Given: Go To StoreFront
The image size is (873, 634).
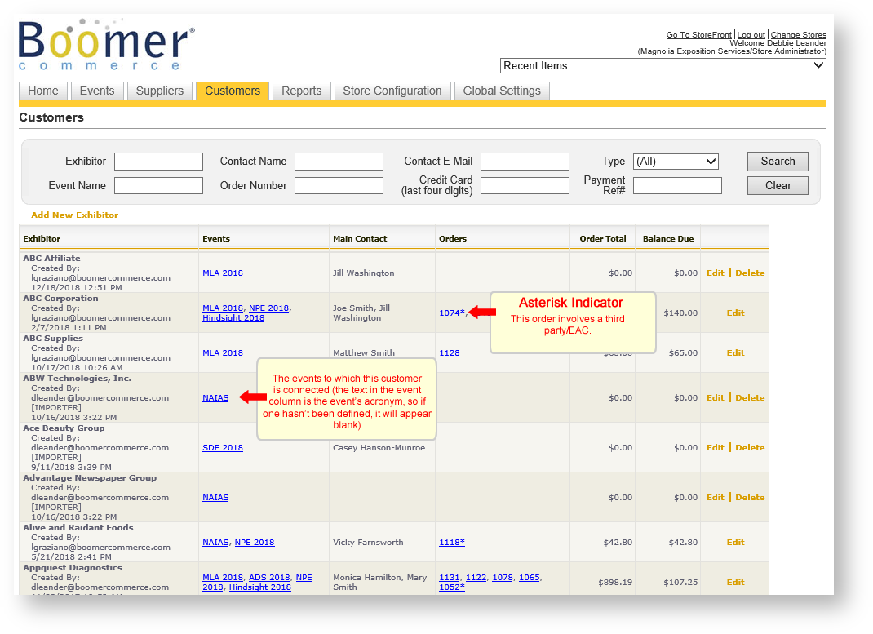Looking at the screenshot, I should coord(698,34).
